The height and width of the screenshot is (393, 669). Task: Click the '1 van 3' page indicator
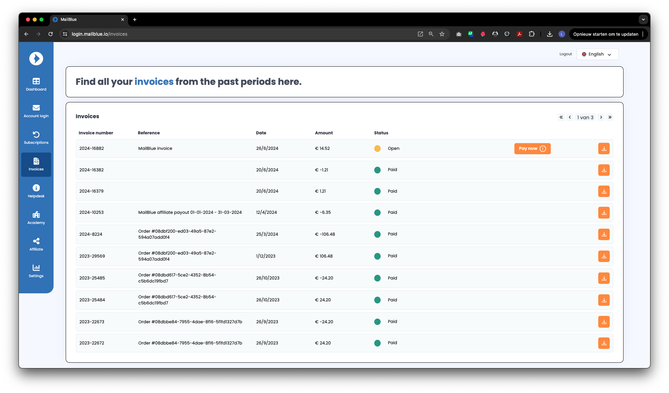point(585,118)
